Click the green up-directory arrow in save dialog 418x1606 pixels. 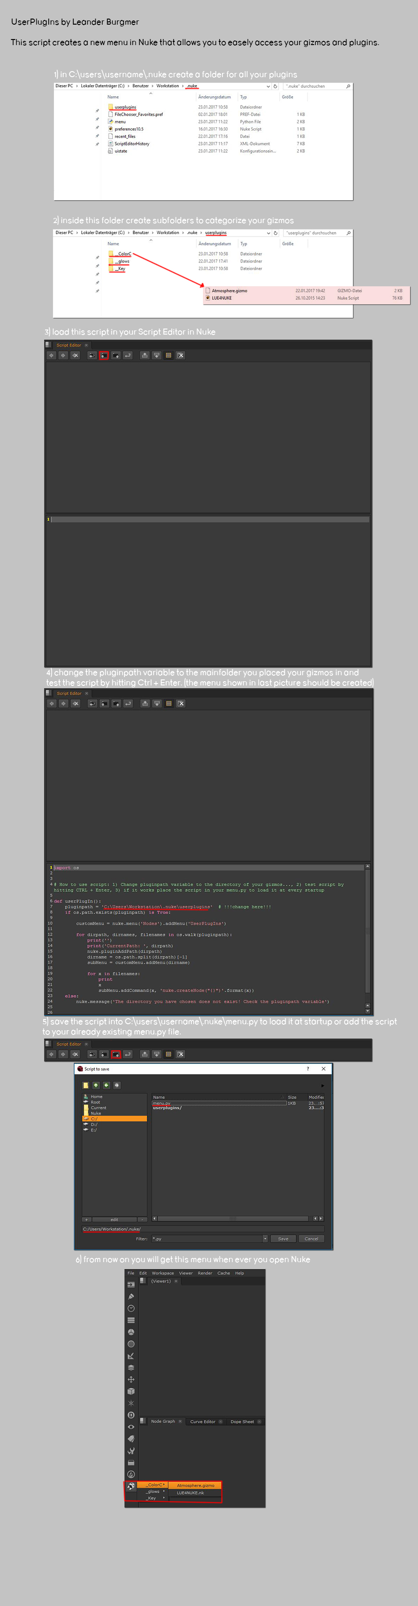[96, 1085]
